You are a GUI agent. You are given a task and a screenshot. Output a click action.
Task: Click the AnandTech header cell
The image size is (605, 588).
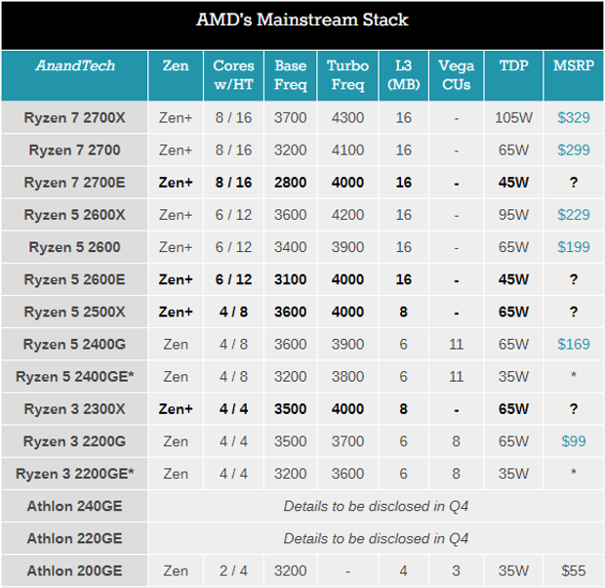point(75,66)
